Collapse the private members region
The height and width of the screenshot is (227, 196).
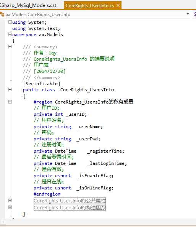(x=10, y=102)
